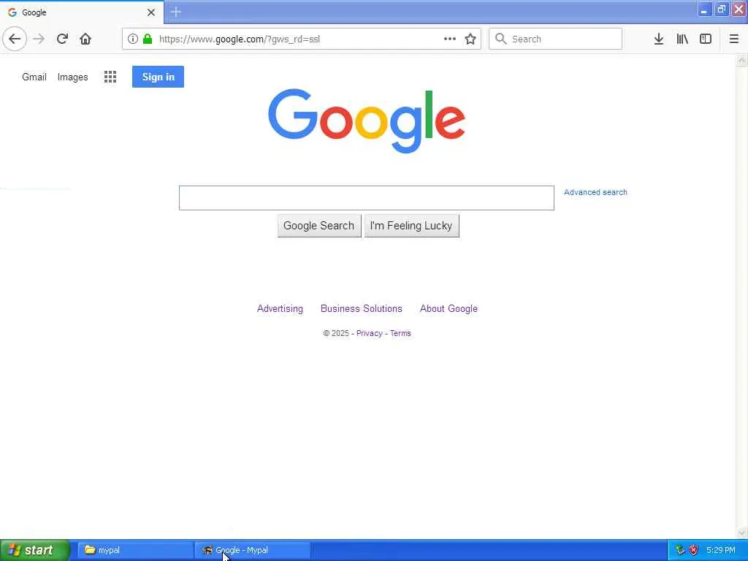Click the red security shield tray icon
The width and height of the screenshot is (748, 561).
[x=694, y=550]
